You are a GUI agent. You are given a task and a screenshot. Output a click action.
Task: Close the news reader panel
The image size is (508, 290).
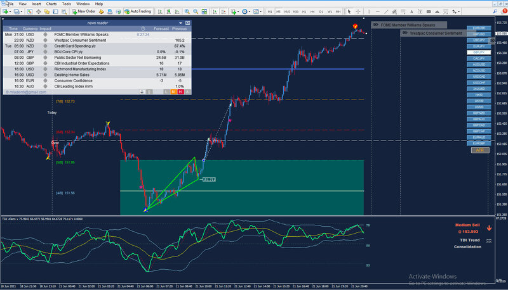pyautogui.click(x=187, y=23)
